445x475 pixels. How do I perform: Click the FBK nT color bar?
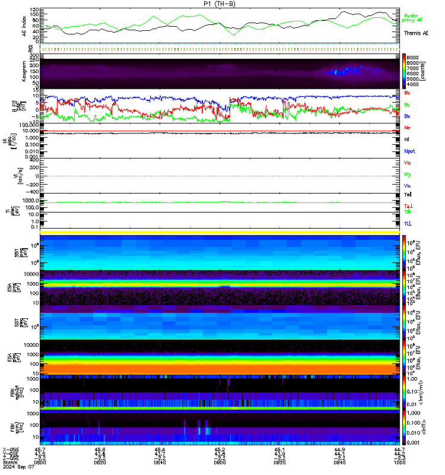tap(404, 427)
